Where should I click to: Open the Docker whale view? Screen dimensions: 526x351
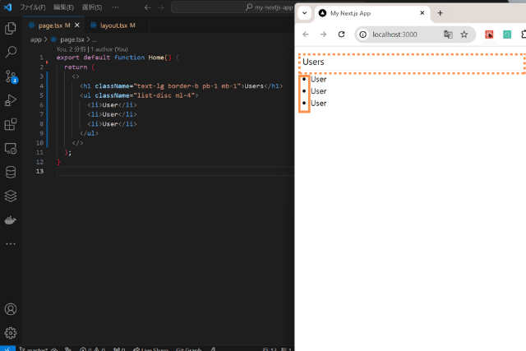11,220
